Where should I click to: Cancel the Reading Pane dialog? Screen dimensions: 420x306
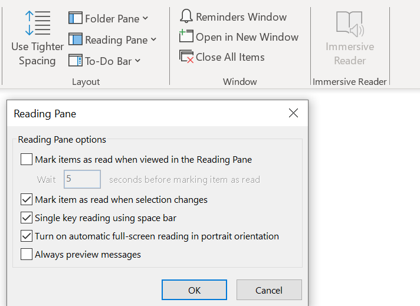click(269, 290)
